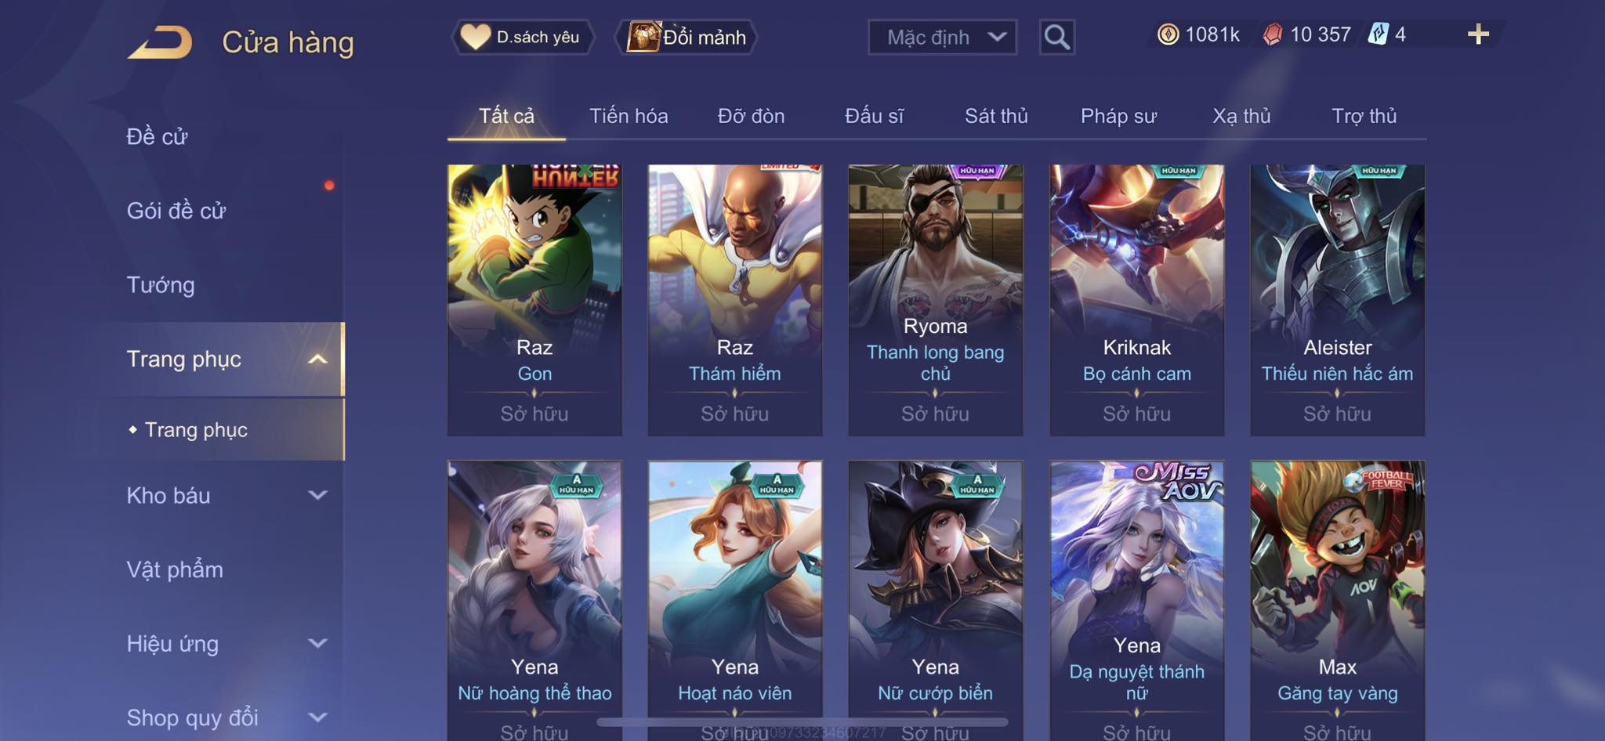Open the Mặc định sort dropdown
Image resolution: width=1605 pixels, height=741 pixels.
942,37
